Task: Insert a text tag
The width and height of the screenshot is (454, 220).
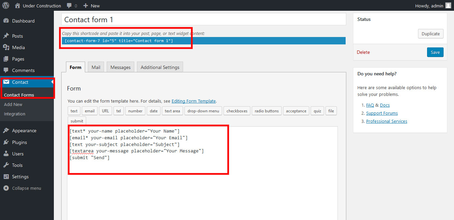Action: 74,111
